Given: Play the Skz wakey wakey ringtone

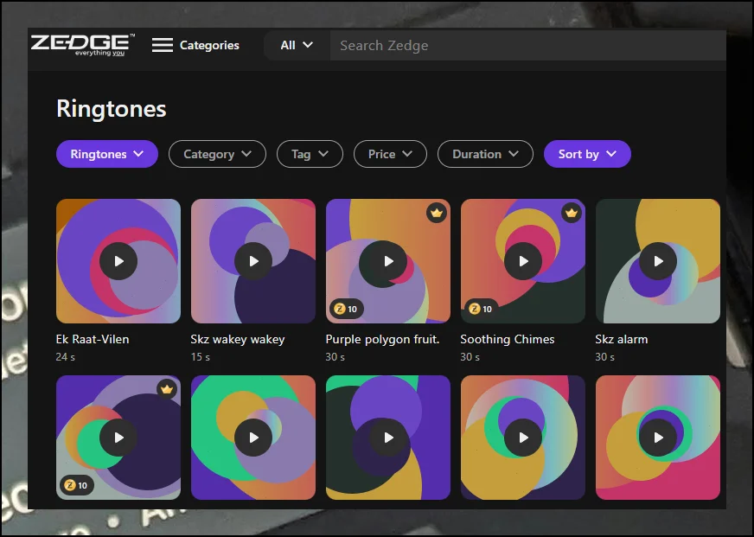Looking at the screenshot, I should coord(253,261).
